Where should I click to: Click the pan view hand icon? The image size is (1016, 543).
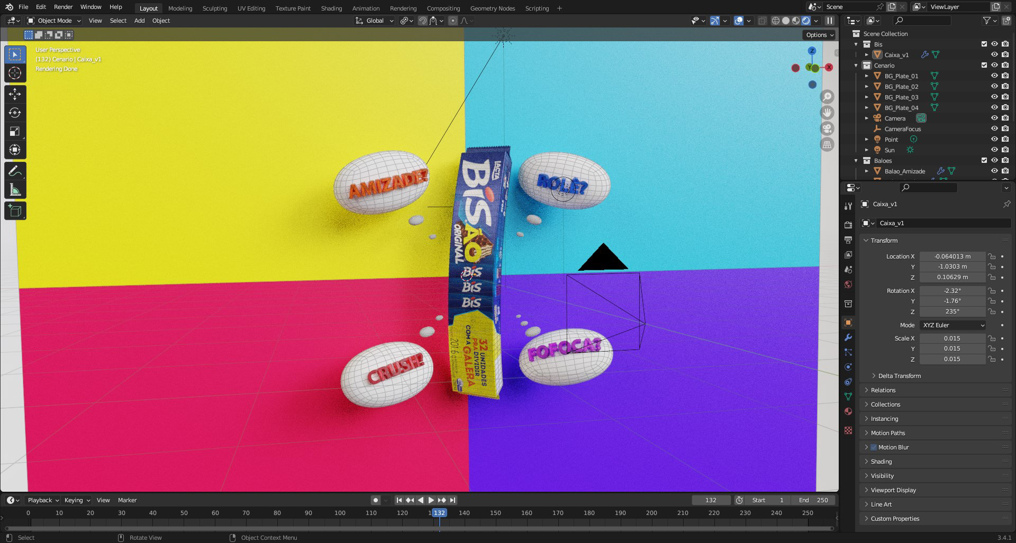[827, 113]
